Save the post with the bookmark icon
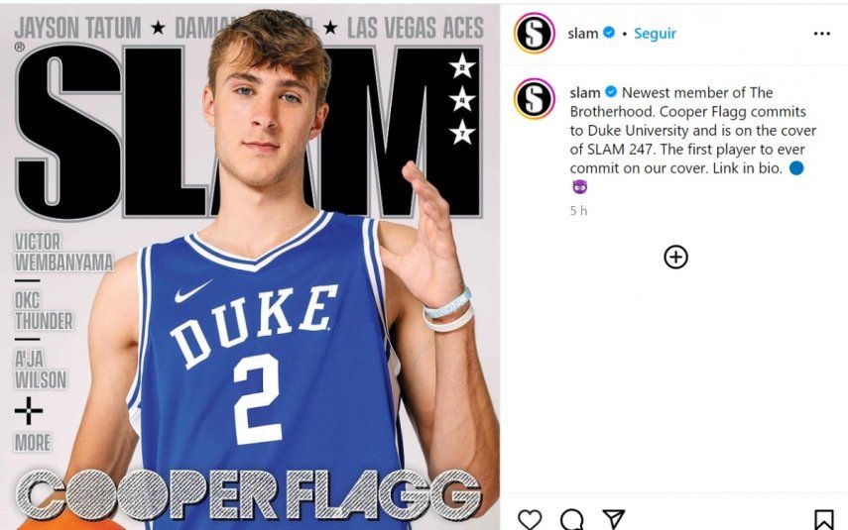Screen dimensions: 848x530 [823, 519]
